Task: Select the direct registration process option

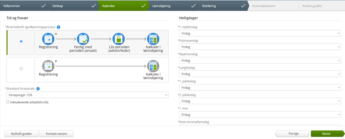Action: tap(21, 68)
